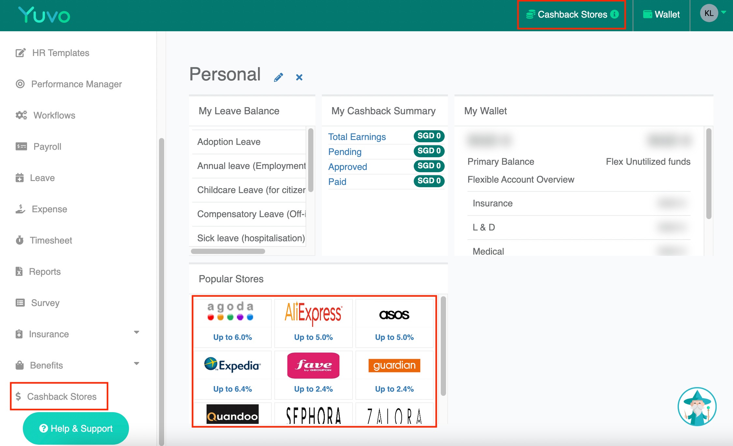Open Workflows in sidebar
Viewport: 733px width, 446px height.
(54, 115)
